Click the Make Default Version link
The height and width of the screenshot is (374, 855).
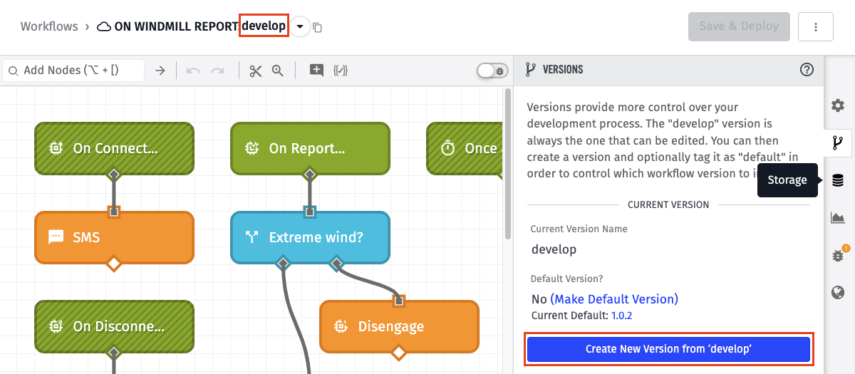(x=614, y=299)
